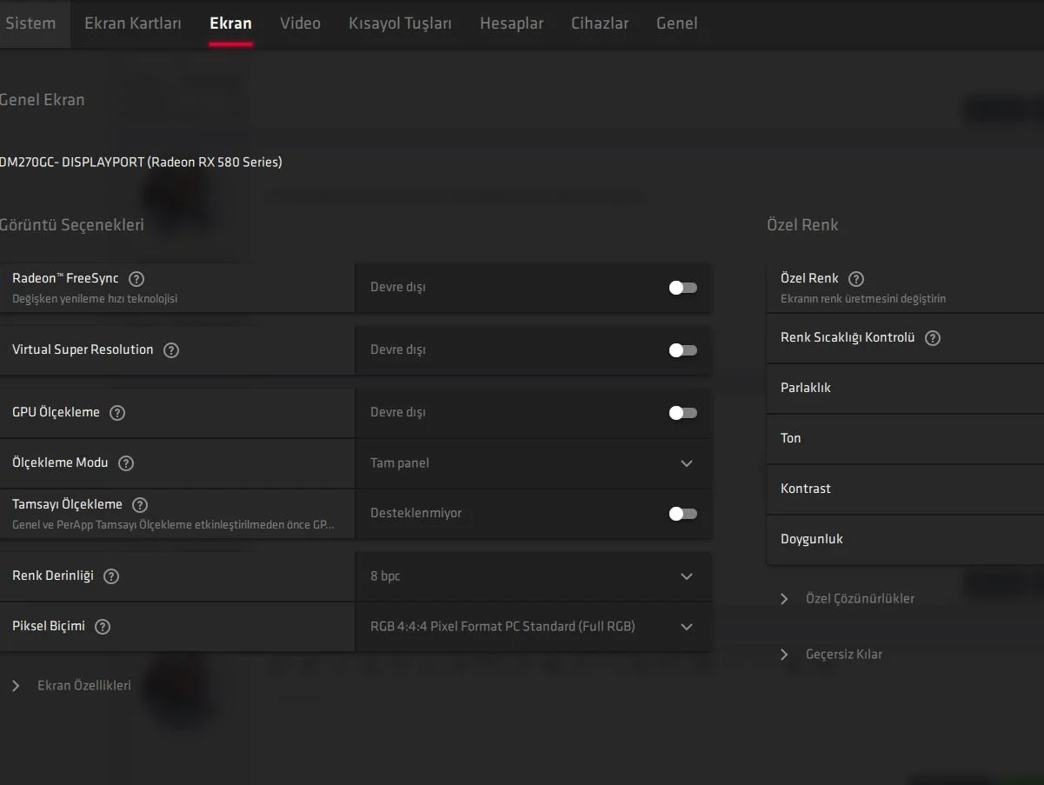Turn on Virtual Super Resolution
The width and height of the screenshot is (1044, 785).
[682, 349]
